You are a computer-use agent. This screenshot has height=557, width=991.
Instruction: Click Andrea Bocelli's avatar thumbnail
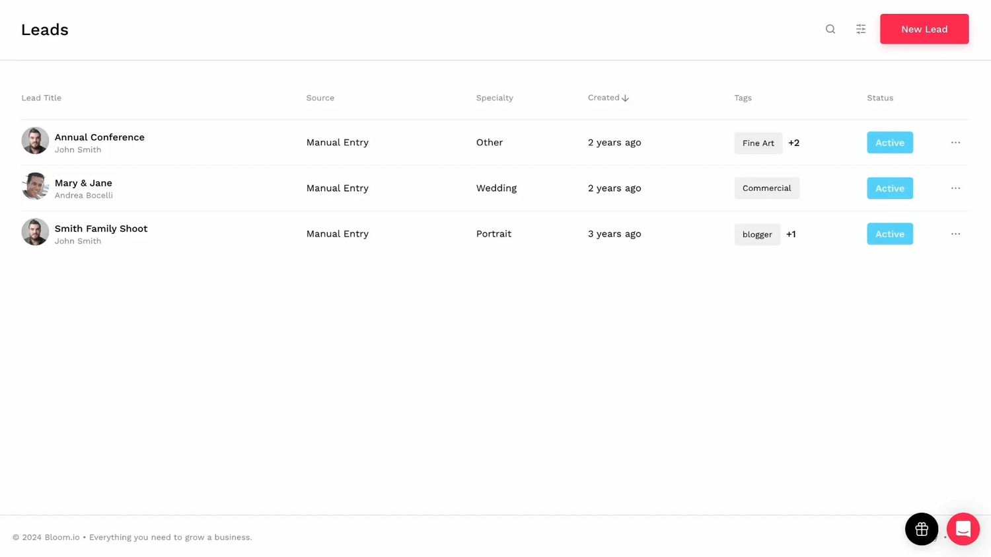point(34,186)
